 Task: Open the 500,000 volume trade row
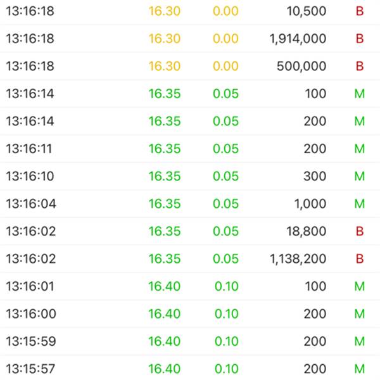pos(301,66)
